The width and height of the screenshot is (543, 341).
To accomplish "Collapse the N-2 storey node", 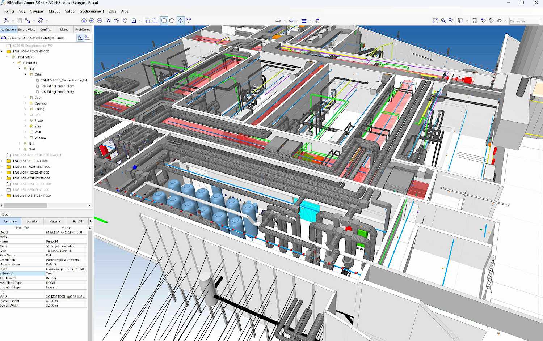I will tap(20, 69).
